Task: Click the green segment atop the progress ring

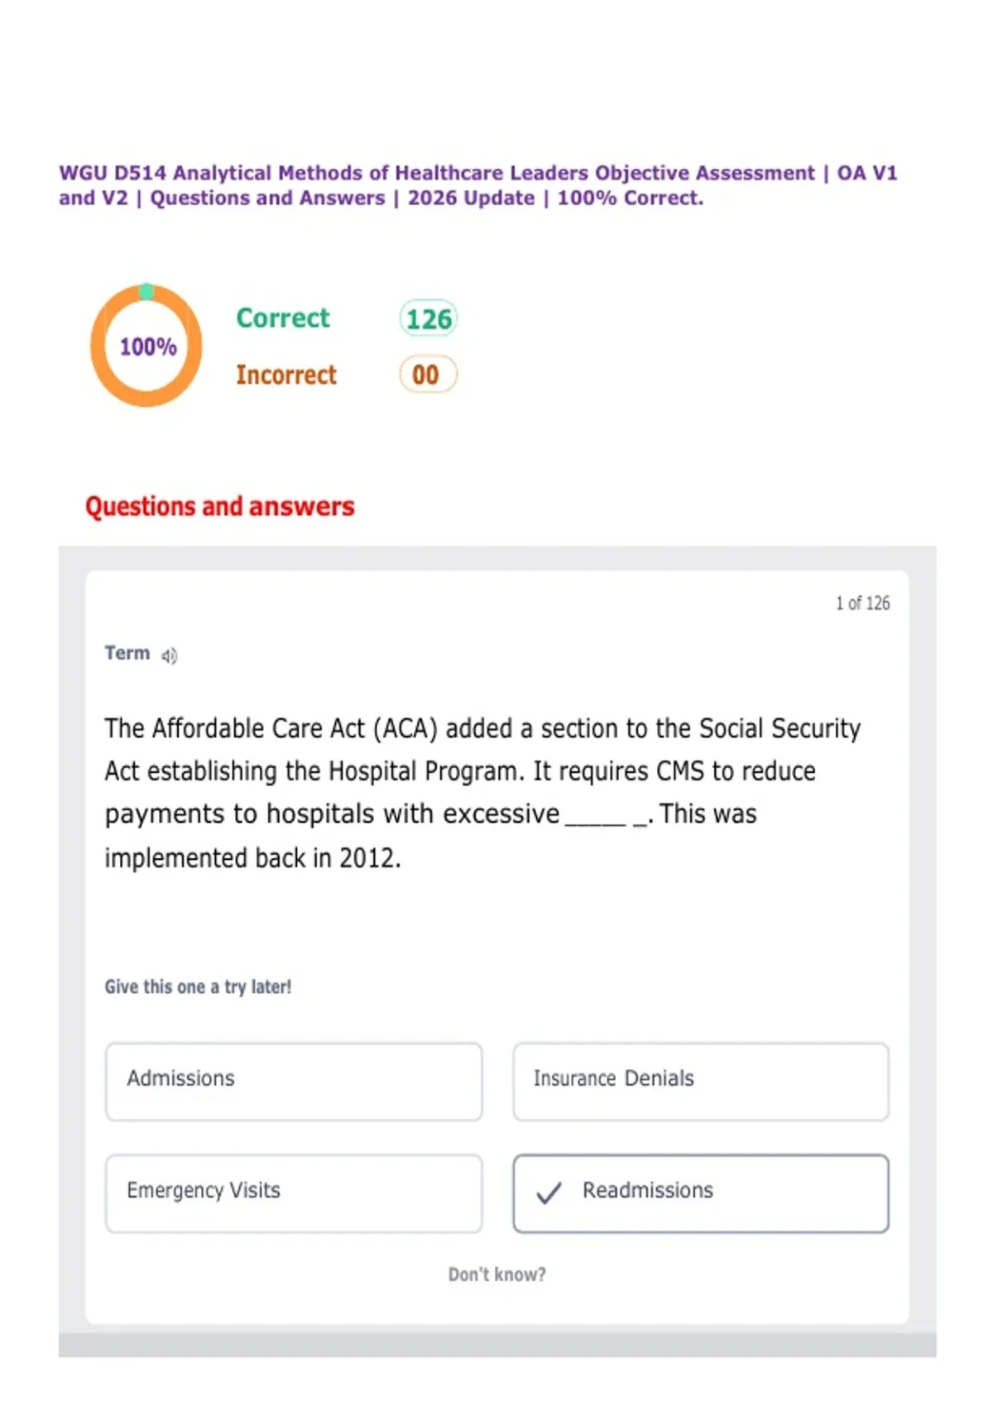Action: click(x=146, y=291)
